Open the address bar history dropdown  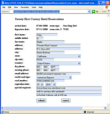point(89,12)
